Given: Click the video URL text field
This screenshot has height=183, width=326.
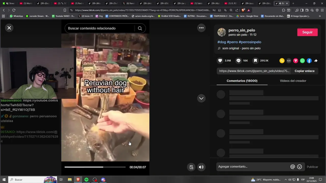Looking at the screenshot, I should (x=254, y=71).
